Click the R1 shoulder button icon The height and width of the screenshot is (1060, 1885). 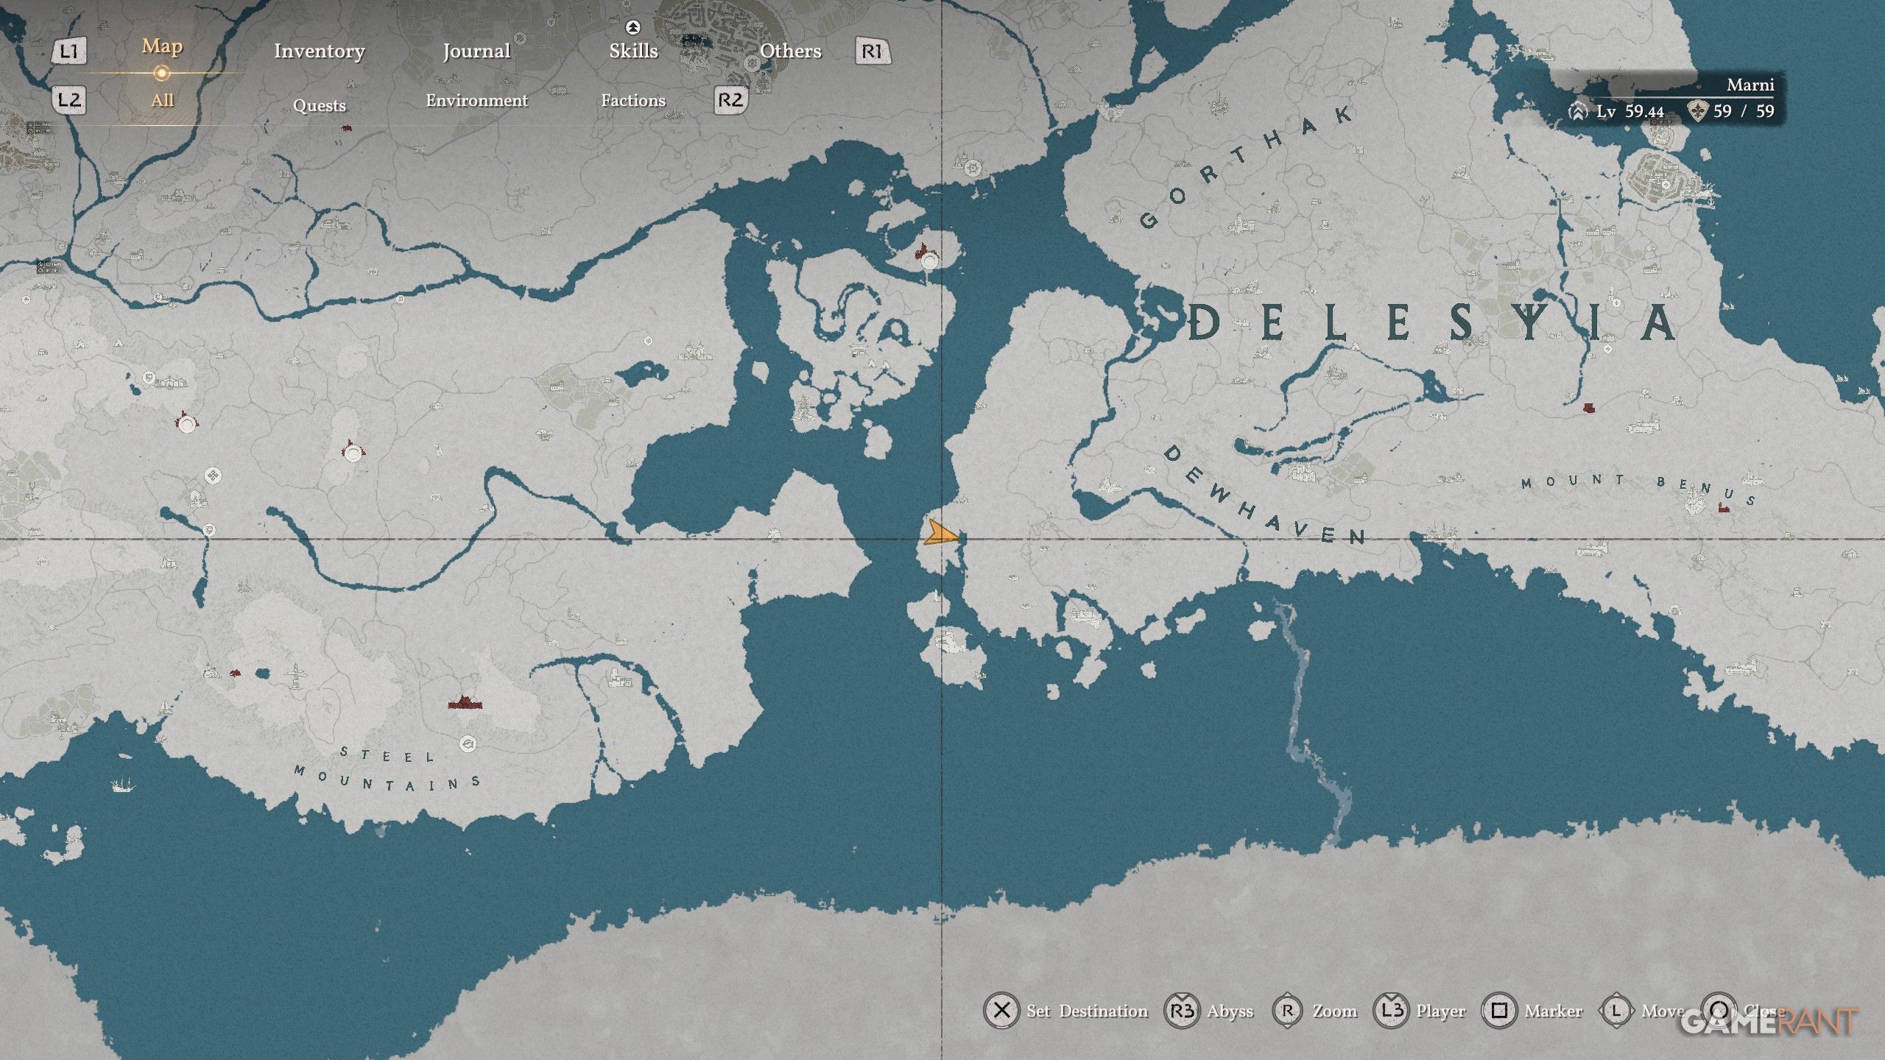click(x=872, y=52)
